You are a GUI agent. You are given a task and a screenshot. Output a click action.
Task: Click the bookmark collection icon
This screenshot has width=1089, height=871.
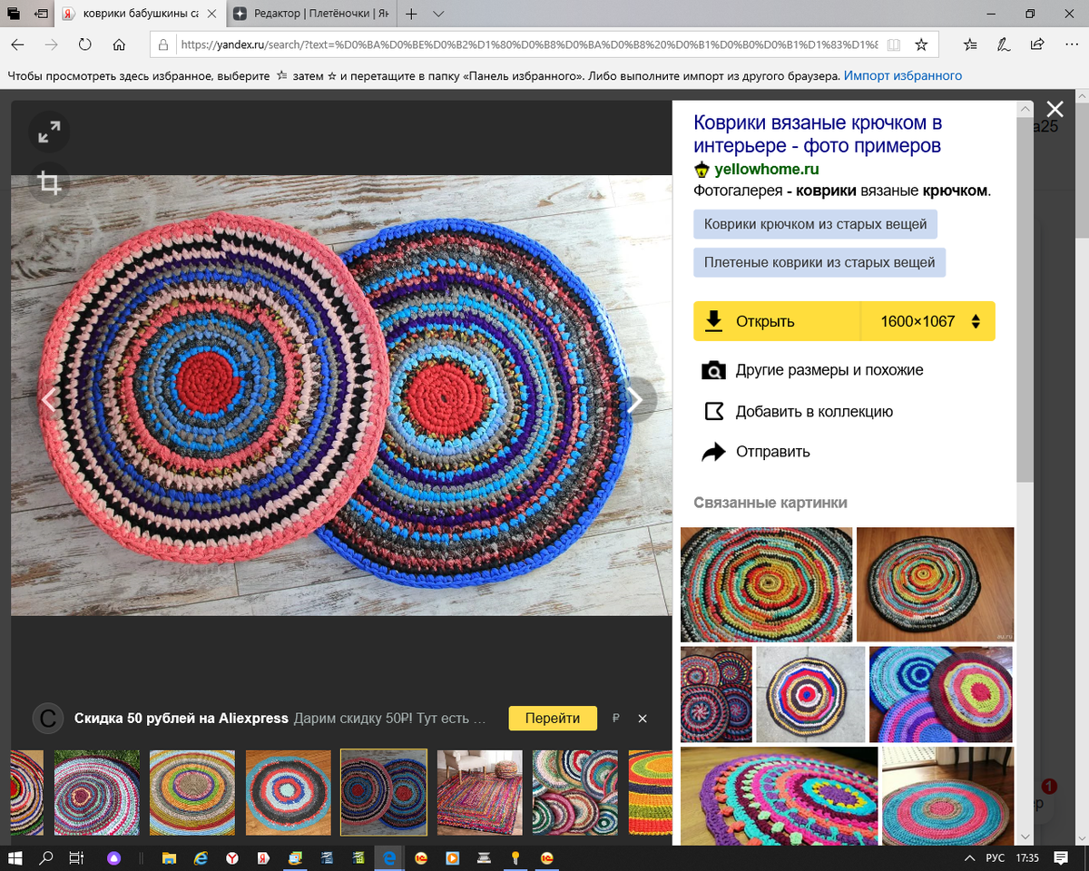point(714,411)
